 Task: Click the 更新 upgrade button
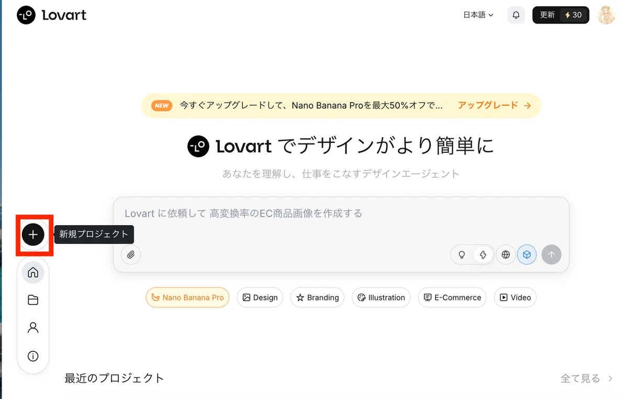(x=561, y=15)
